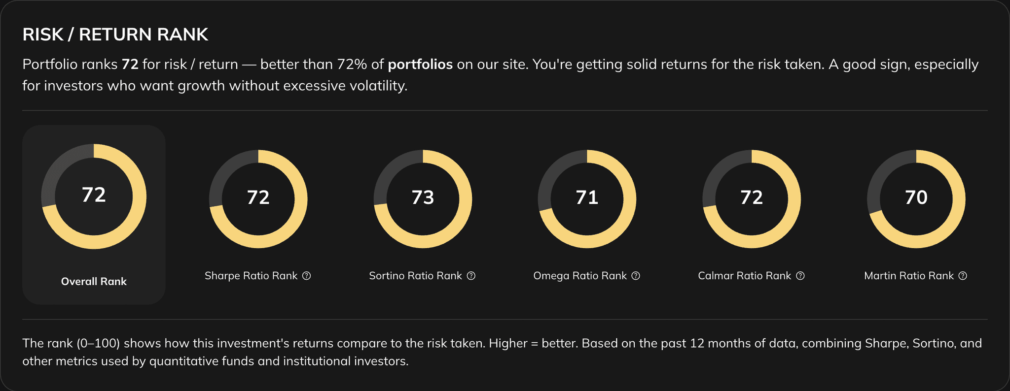This screenshot has width=1010, height=391.
Task: Toggle the Omega Ratio Rank gauge selection
Action: point(587,198)
